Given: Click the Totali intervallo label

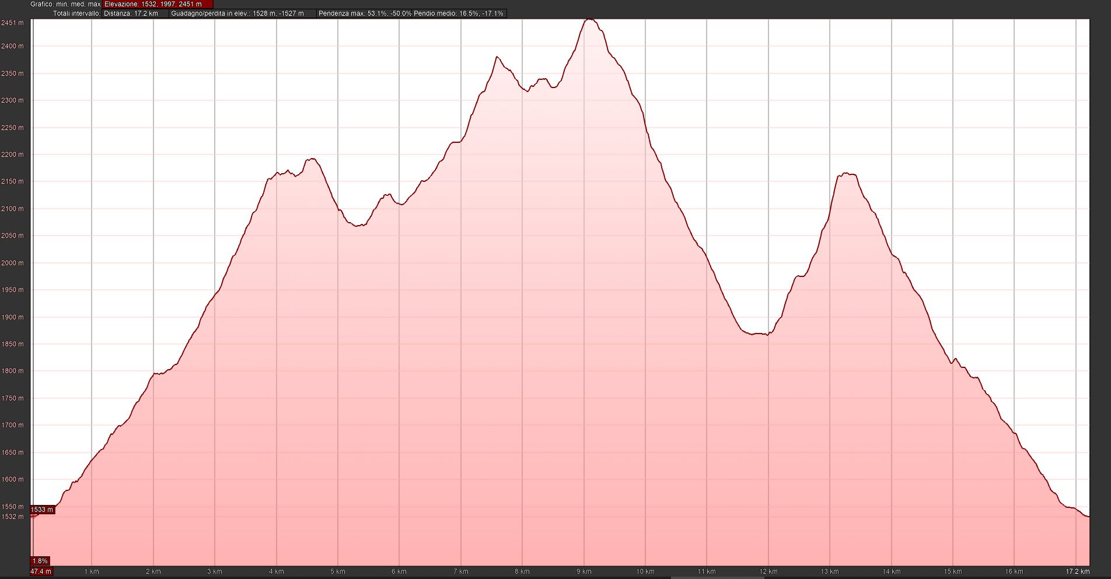Looking at the screenshot, I should (x=76, y=13).
